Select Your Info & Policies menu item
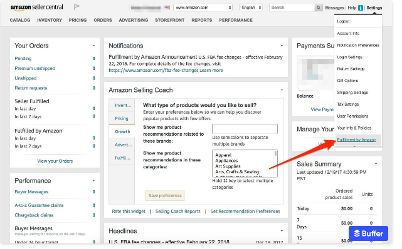402x249 pixels. click(x=354, y=128)
